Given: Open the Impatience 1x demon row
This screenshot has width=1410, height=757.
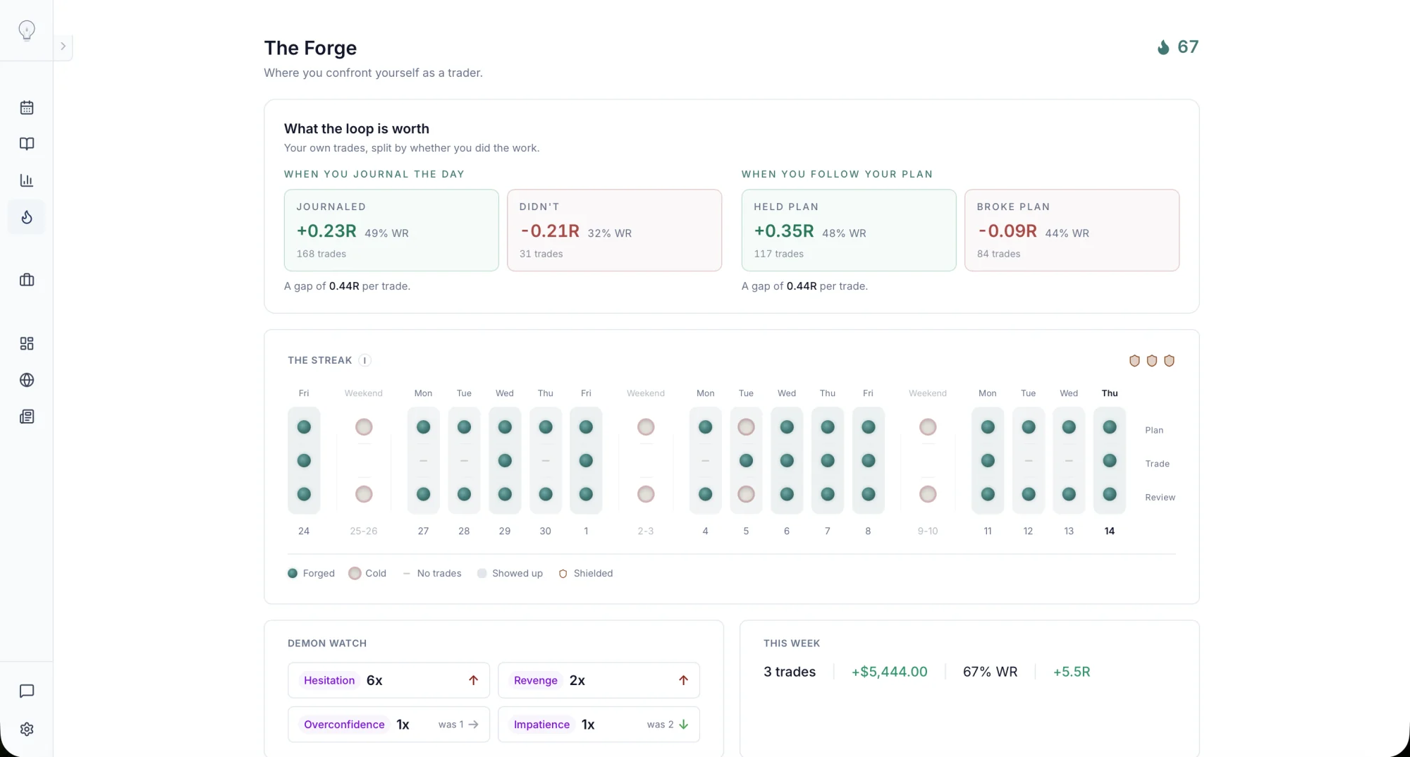Looking at the screenshot, I should pos(599,725).
